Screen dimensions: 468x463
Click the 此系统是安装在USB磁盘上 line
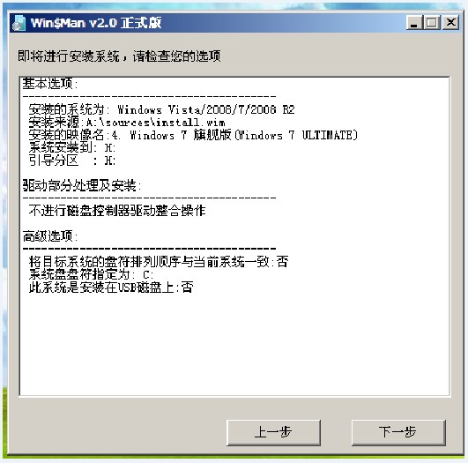click(x=111, y=288)
